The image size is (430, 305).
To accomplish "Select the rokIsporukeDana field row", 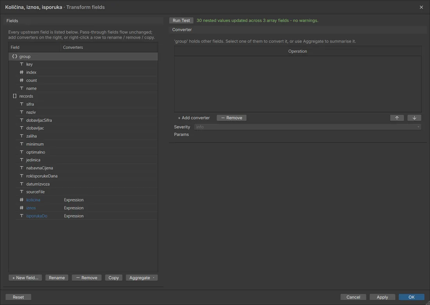I will (x=83, y=176).
